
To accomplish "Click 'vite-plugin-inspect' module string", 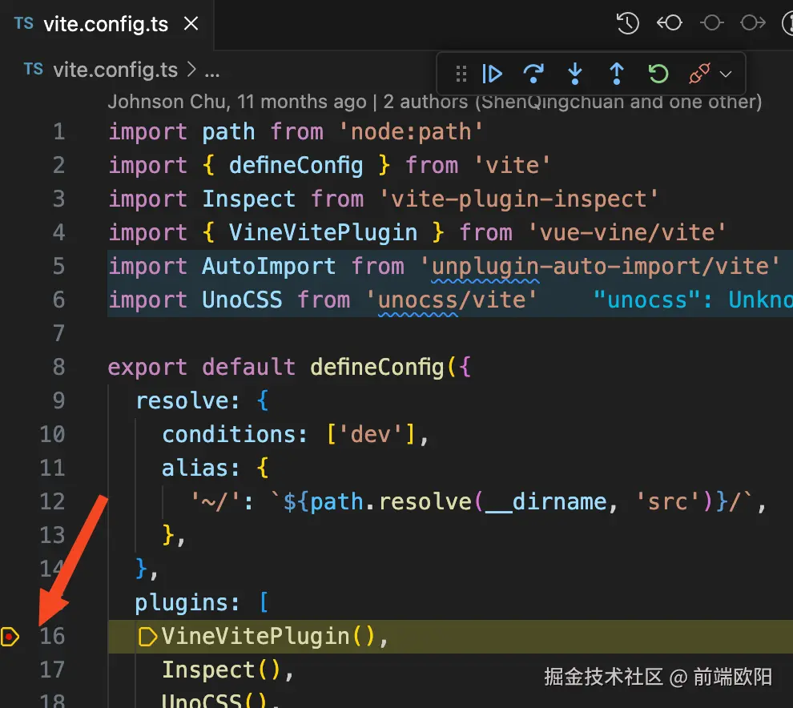I will pyautogui.click(x=518, y=199).
